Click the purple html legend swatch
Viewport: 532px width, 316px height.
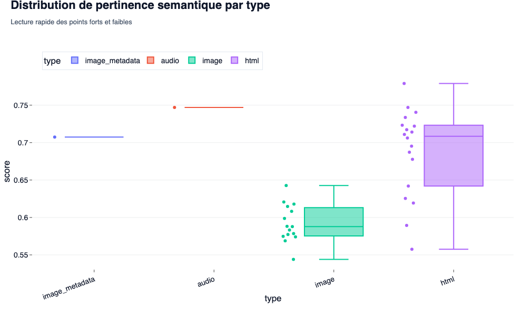coord(235,61)
